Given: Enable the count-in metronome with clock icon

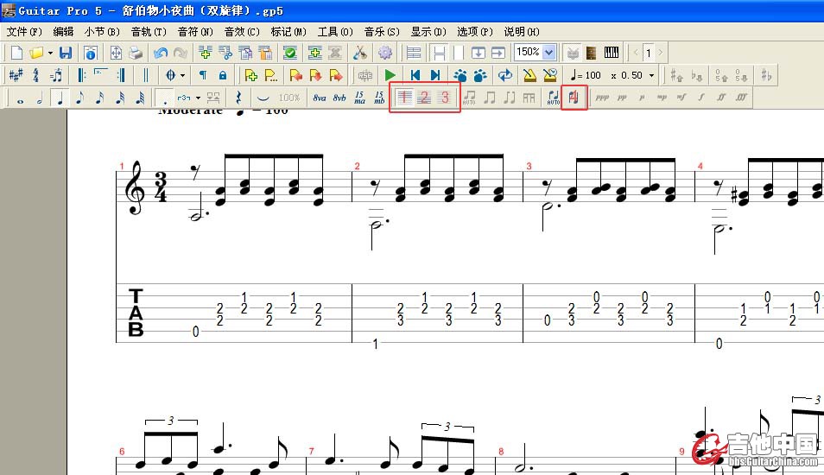Looking at the screenshot, I should (549, 75).
